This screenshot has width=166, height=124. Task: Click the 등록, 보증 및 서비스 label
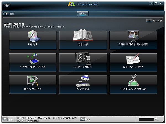tap(133, 67)
